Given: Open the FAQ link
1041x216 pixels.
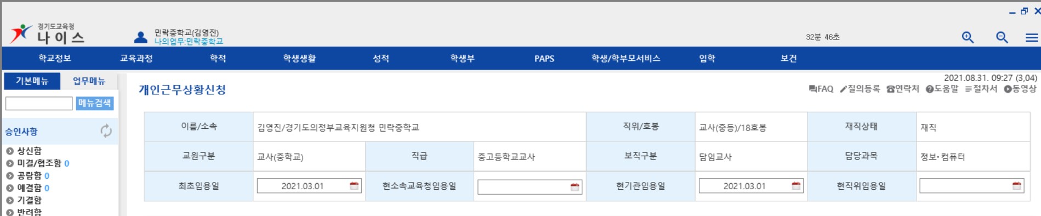Looking at the screenshot, I should tap(821, 89).
